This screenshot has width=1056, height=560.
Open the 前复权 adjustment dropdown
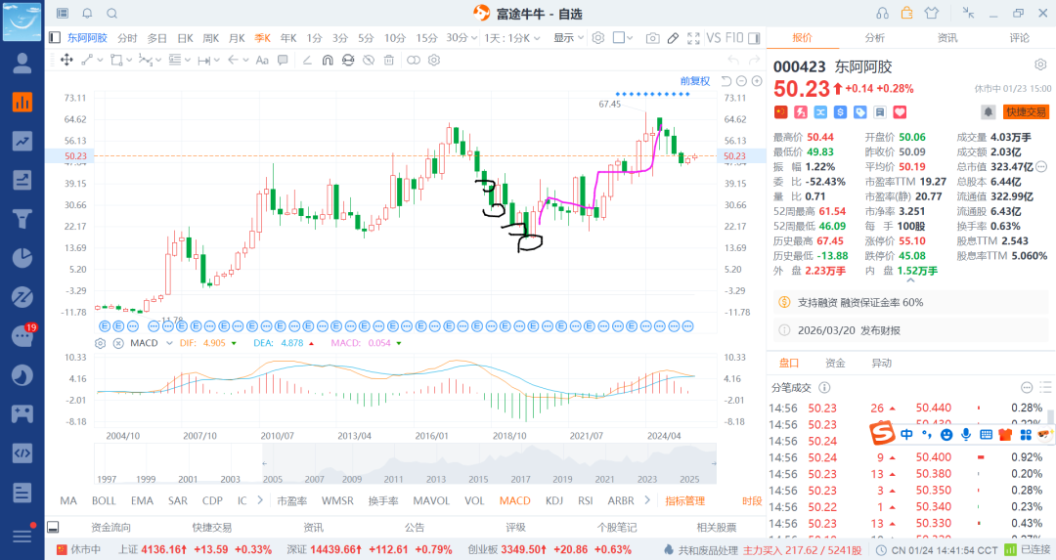point(695,81)
